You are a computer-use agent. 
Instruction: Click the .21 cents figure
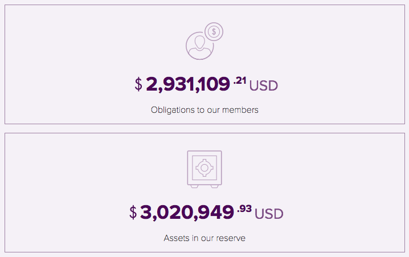pyautogui.click(x=240, y=80)
